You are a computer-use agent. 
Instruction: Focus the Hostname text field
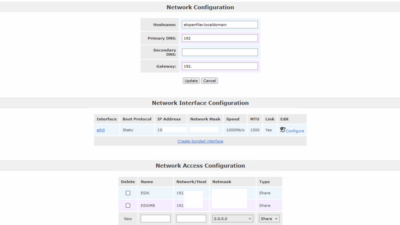coord(220,25)
